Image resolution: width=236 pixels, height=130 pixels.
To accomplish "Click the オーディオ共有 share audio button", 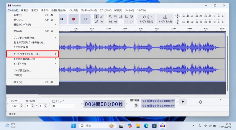I will click(x=165, y=19).
